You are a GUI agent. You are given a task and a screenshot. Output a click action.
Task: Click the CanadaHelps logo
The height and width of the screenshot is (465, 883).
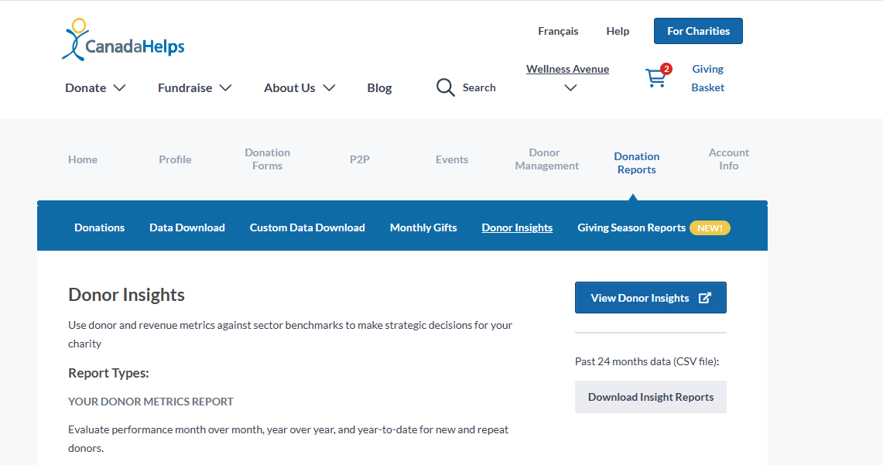[123, 40]
